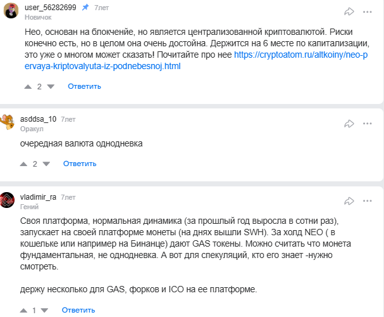The image size is (384, 317).
Task: Downvote the vladimir_ra comment
Action: [x=46, y=311]
